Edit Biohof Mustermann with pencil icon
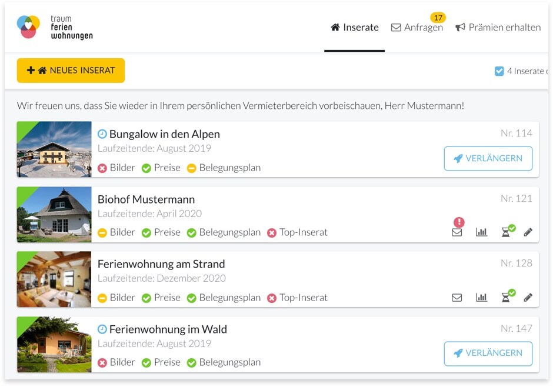This screenshot has width=553, height=387. 528,232
